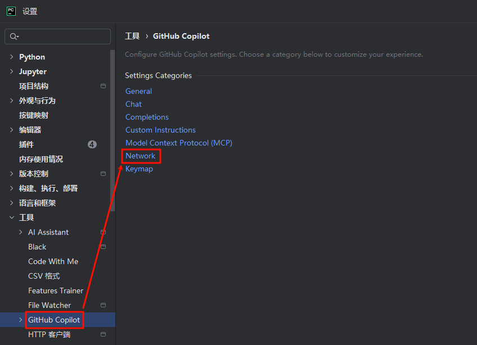Click the project-level icon beside HTTP 客户端
The width and height of the screenshot is (477, 345).
coord(103,334)
